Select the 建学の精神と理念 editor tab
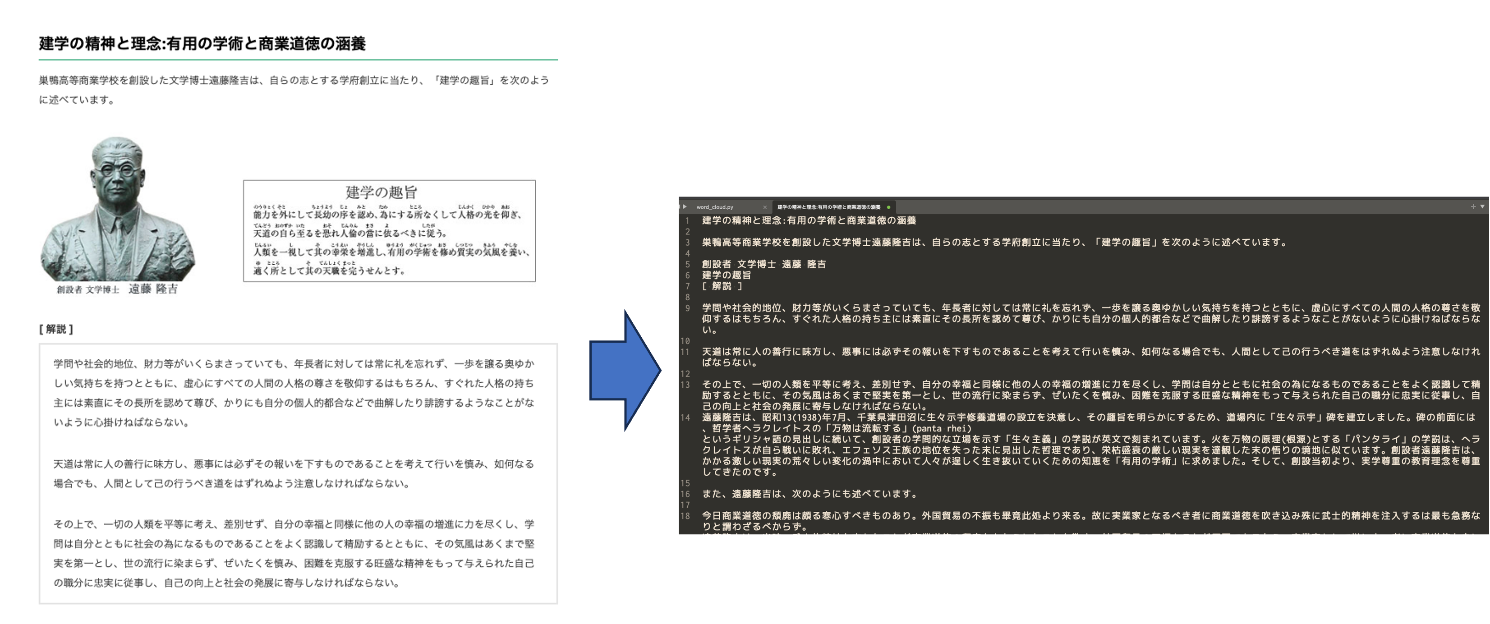 pos(828,207)
